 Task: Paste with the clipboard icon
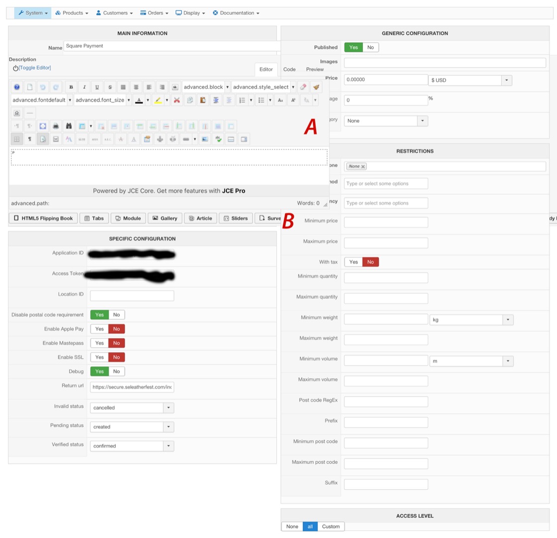click(x=203, y=100)
